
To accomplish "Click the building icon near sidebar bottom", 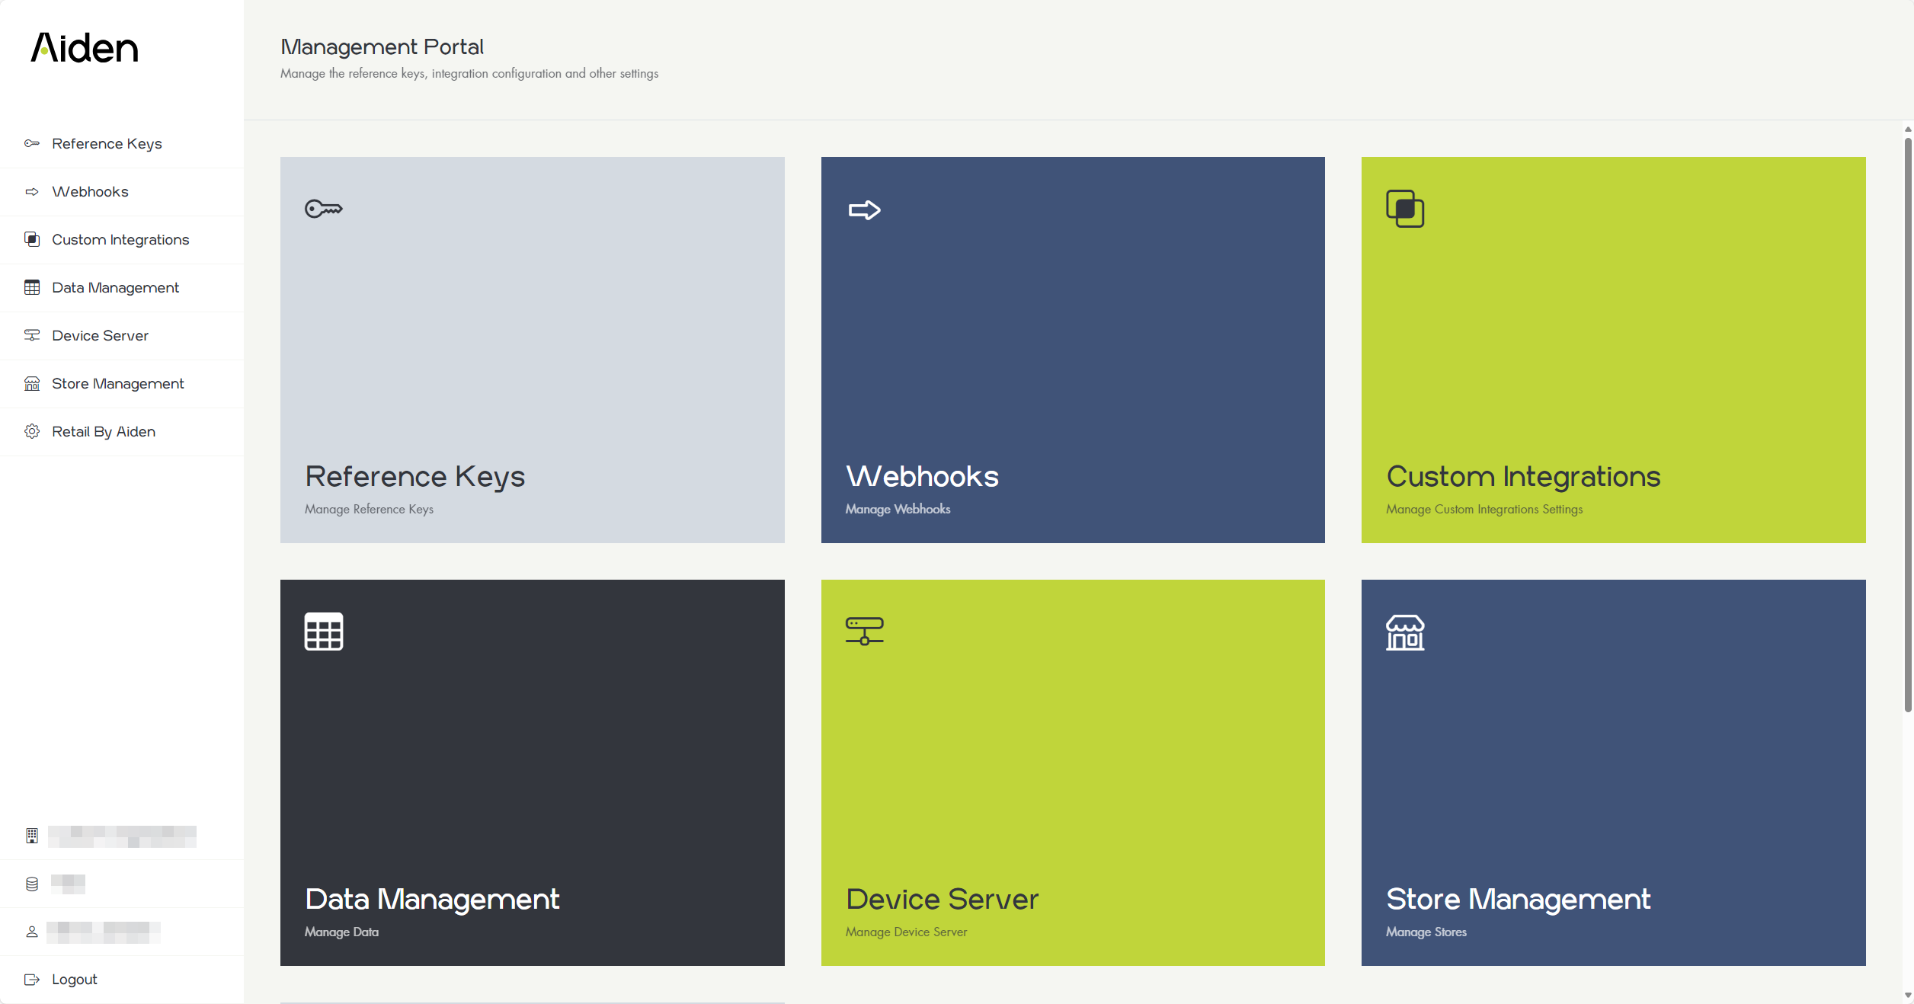I will tap(32, 836).
